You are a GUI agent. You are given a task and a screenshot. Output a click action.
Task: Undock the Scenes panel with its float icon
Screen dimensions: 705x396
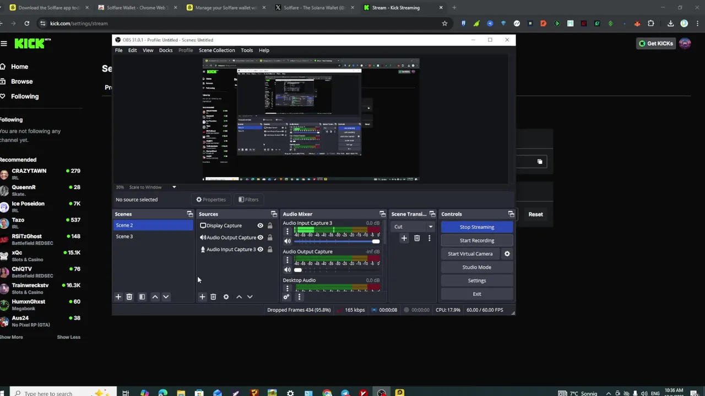190,214
